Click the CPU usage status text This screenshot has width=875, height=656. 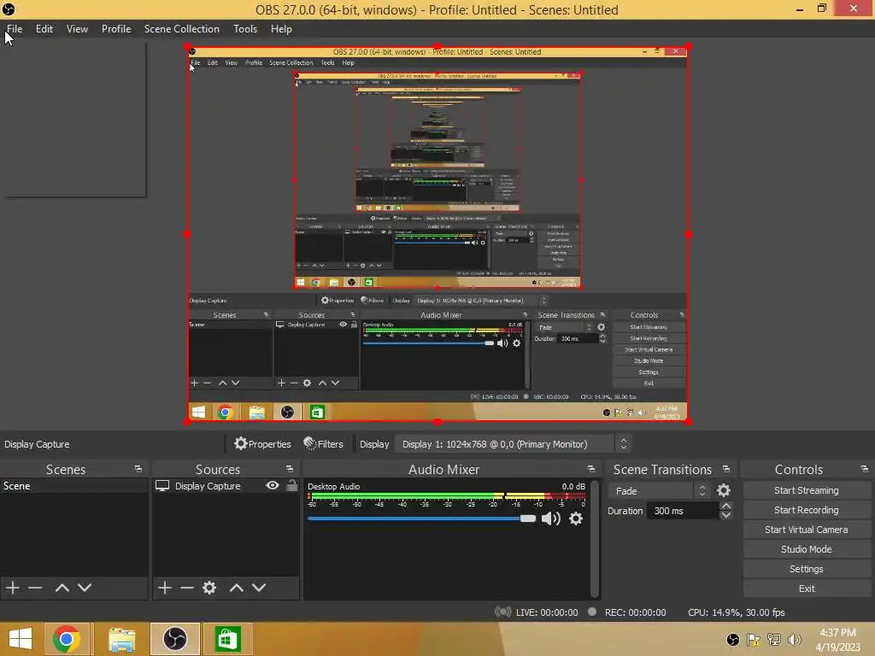click(736, 612)
